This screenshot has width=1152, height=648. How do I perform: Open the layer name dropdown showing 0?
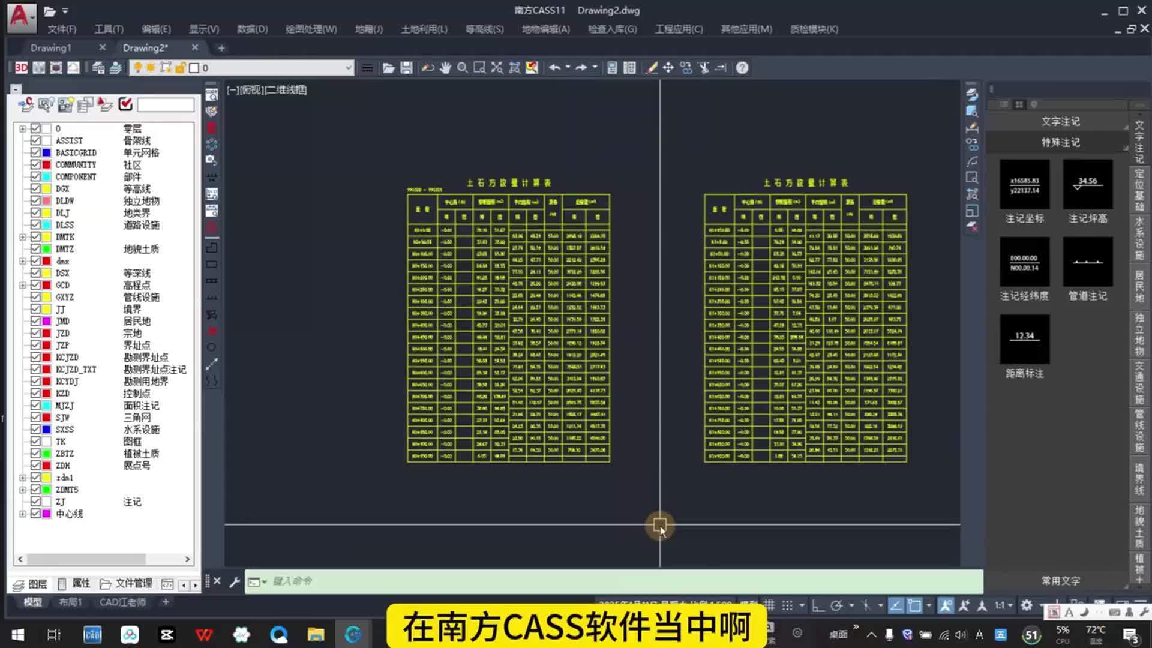tap(349, 68)
